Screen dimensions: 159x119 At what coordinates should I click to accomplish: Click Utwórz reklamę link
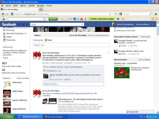click(144, 60)
